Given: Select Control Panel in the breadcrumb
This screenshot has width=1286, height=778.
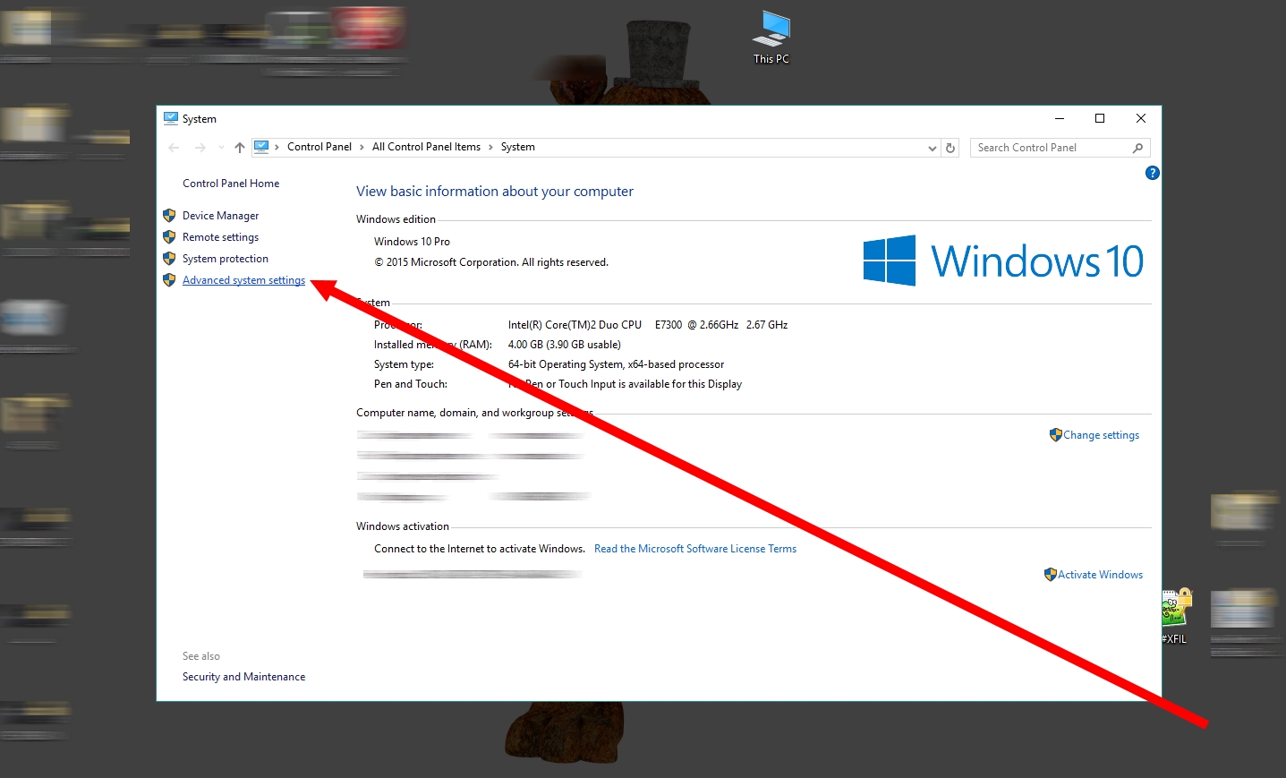Looking at the screenshot, I should coord(319,147).
